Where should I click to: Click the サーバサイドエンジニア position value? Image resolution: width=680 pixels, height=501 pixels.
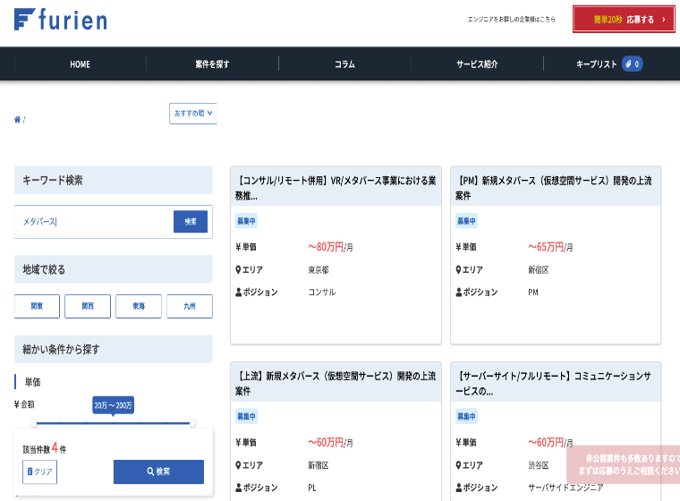tap(565, 488)
